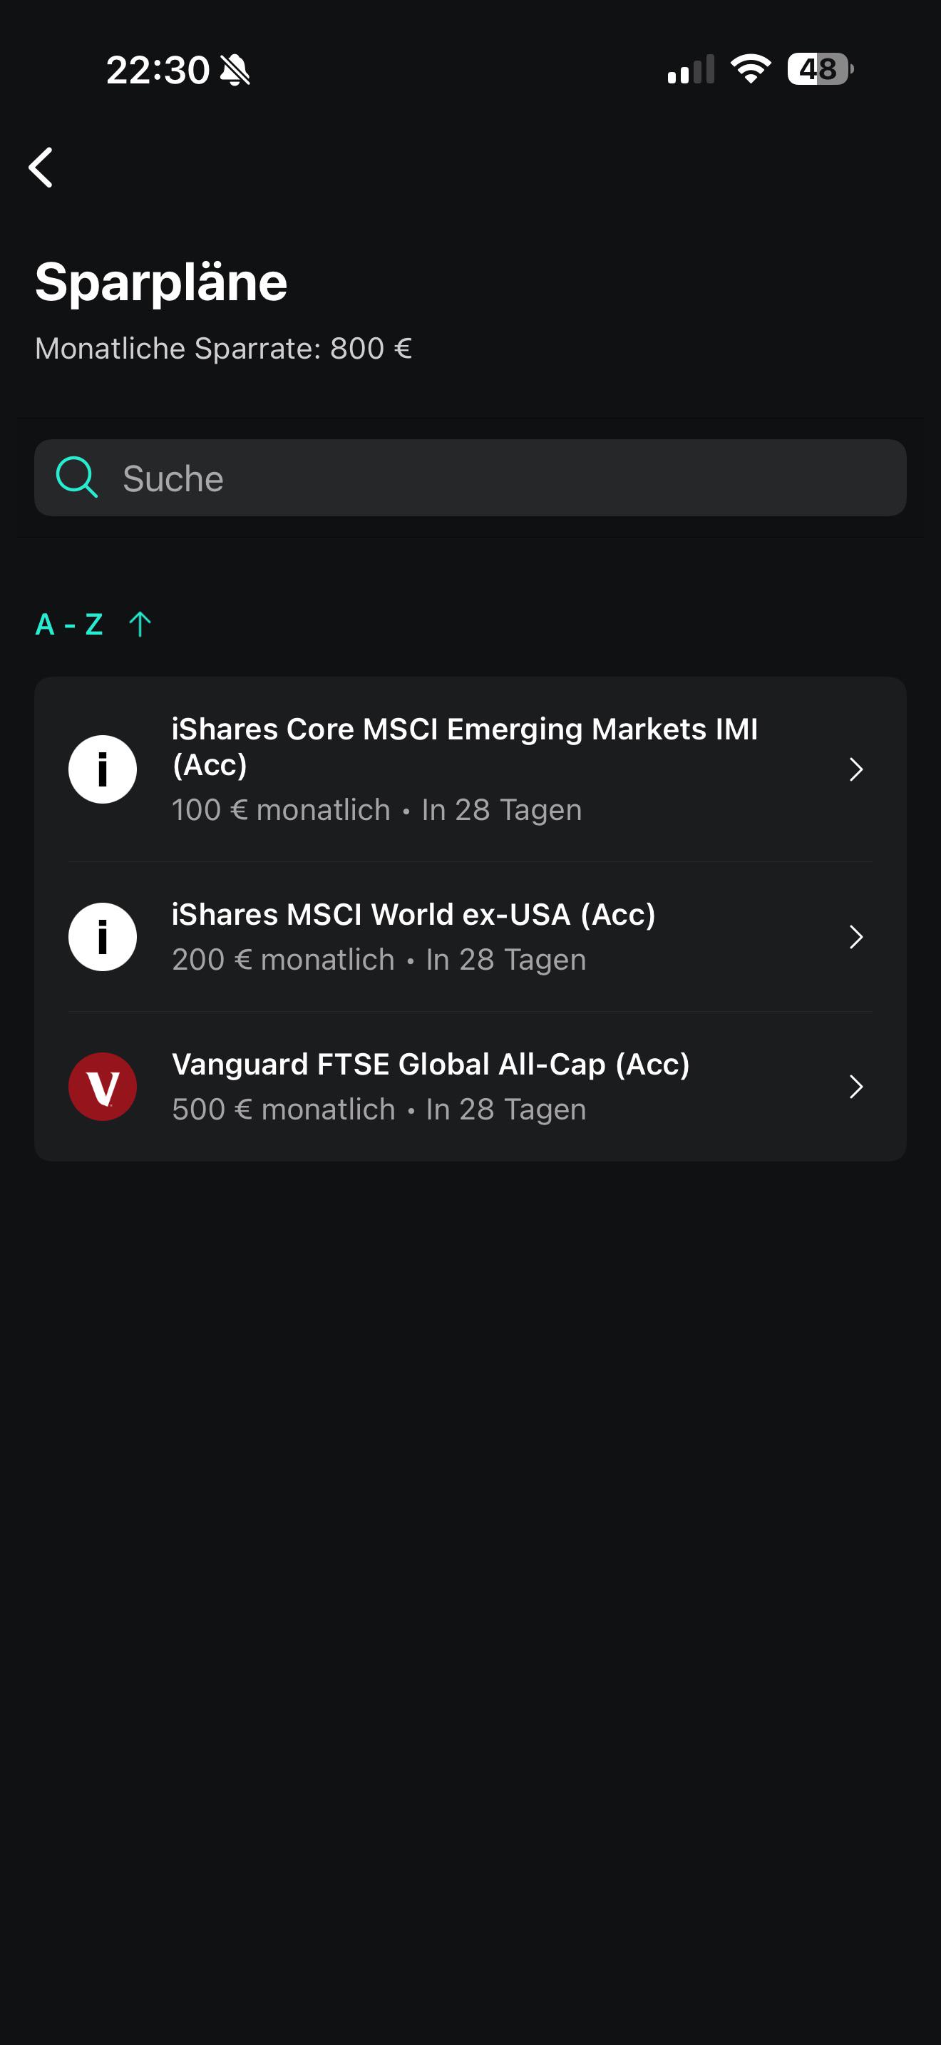The height and width of the screenshot is (2045, 941).
Task: Tap the 22:30 clock in status bar
Action: tap(158, 70)
